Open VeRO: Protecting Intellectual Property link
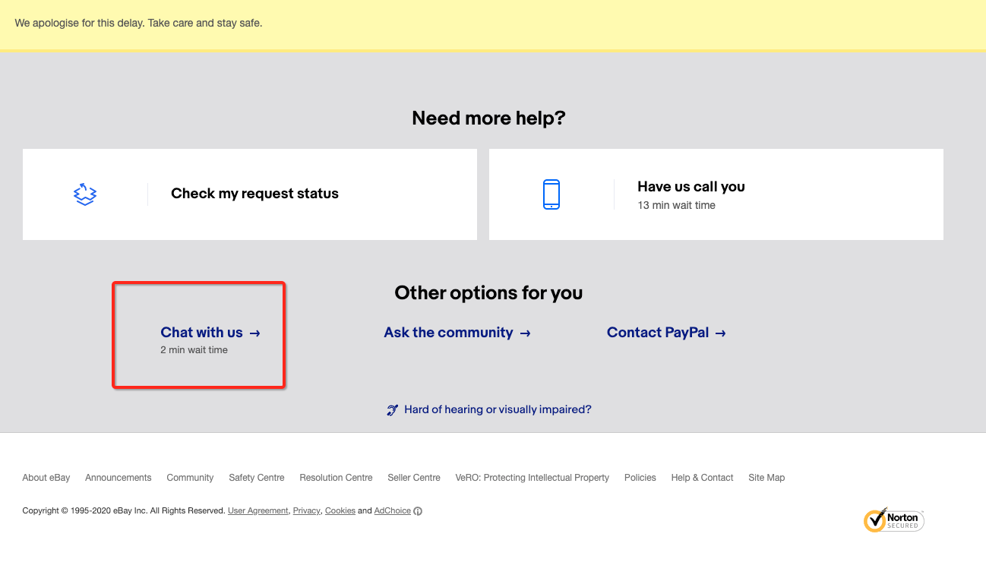 [x=533, y=478]
